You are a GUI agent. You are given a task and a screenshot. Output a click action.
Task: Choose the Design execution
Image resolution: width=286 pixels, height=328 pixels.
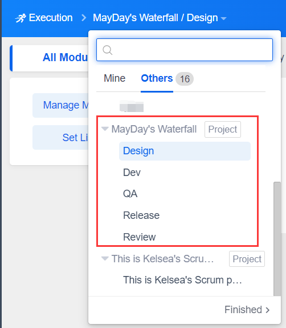coord(185,151)
